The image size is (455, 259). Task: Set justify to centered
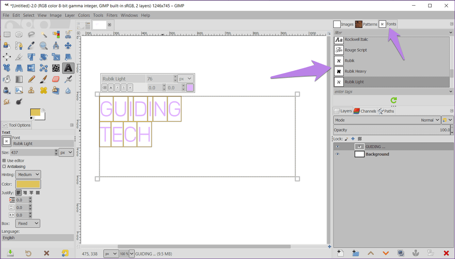31,193
